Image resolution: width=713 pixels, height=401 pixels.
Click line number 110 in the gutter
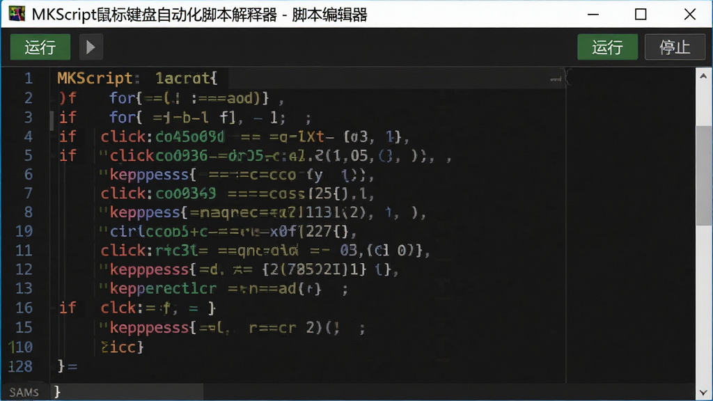pyautogui.click(x=21, y=347)
